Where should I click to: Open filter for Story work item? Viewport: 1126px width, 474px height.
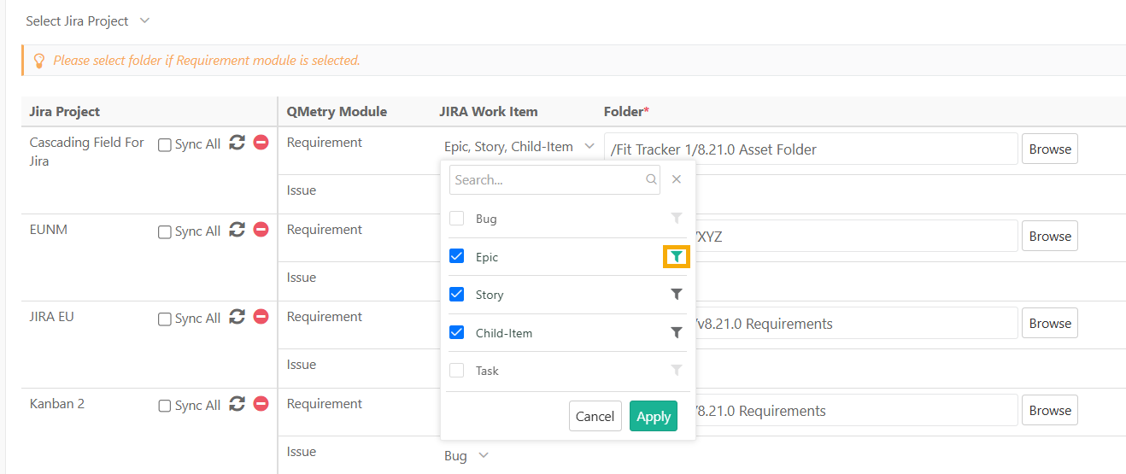[x=676, y=295]
